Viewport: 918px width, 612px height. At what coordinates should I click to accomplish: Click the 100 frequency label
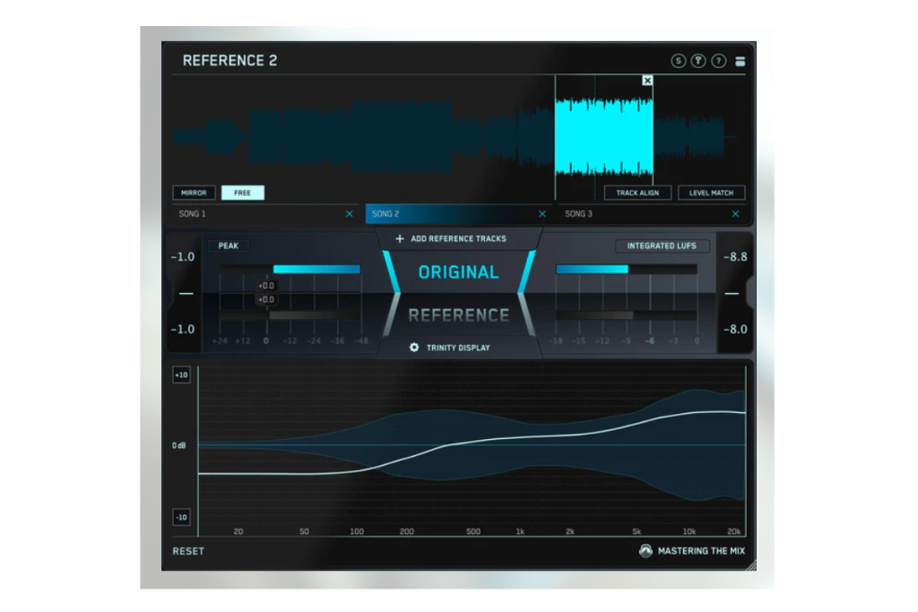[357, 531]
